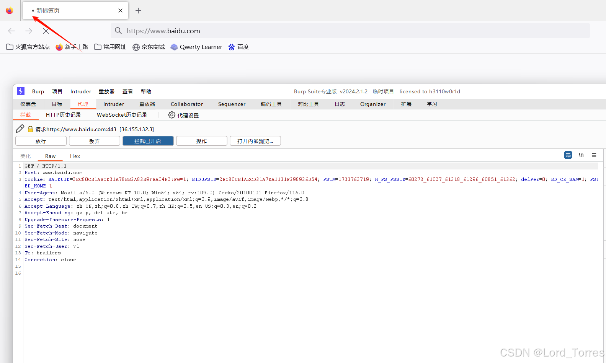Viewport: 606px width, 363px height.
Task: Open the 操作 actions menu button
Action: tap(202, 141)
